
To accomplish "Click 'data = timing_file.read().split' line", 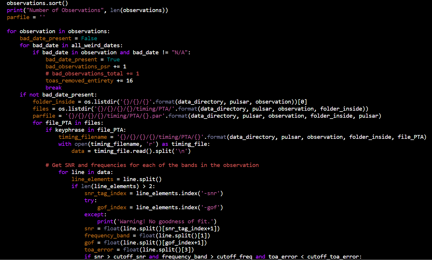I will click(131, 151).
